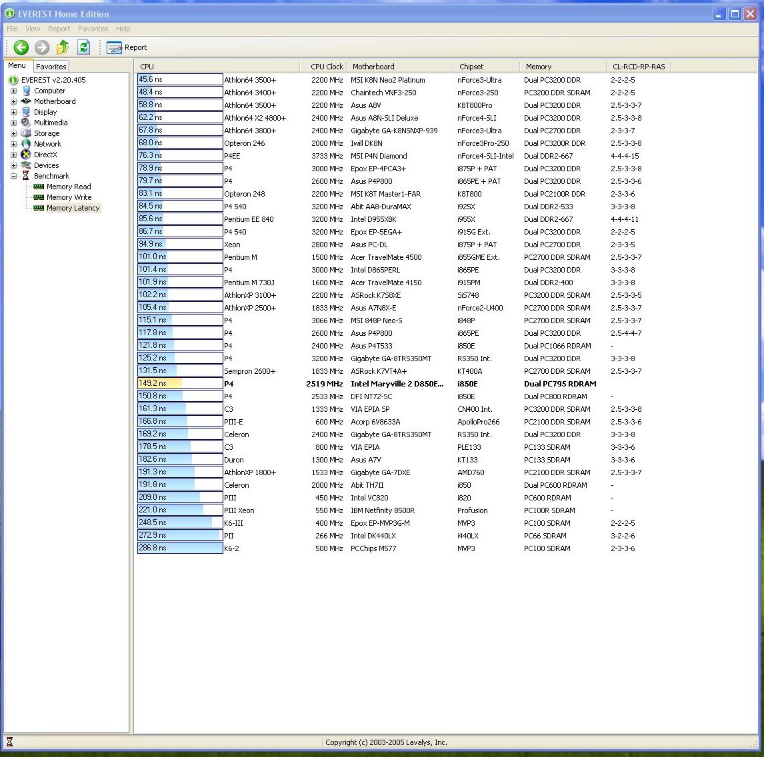Image resolution: width=764 pixels, height=757 pixels.
Task: Expand the Network tree node
Action: pos(13,145)
